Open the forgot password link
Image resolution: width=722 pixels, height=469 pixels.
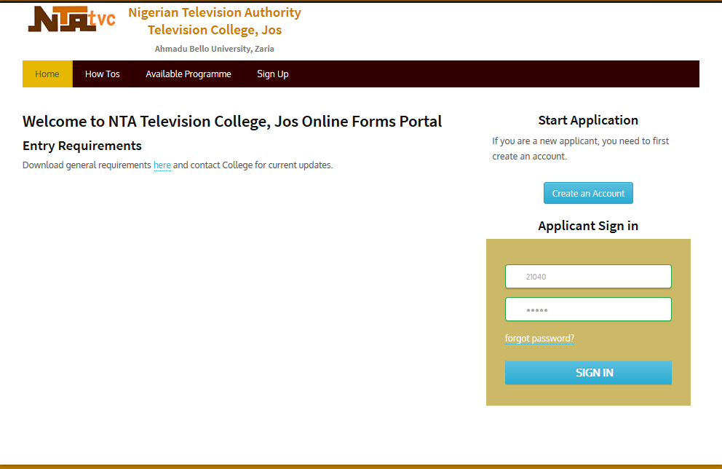[x=539, y=338]
